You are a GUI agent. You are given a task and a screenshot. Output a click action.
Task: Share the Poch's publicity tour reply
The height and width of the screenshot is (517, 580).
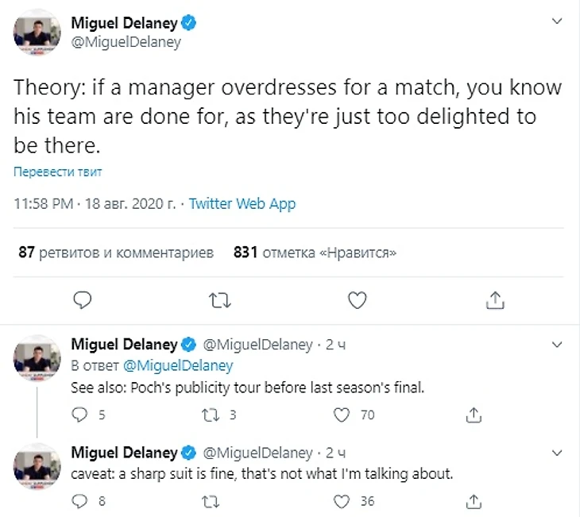tap(473, 415)
